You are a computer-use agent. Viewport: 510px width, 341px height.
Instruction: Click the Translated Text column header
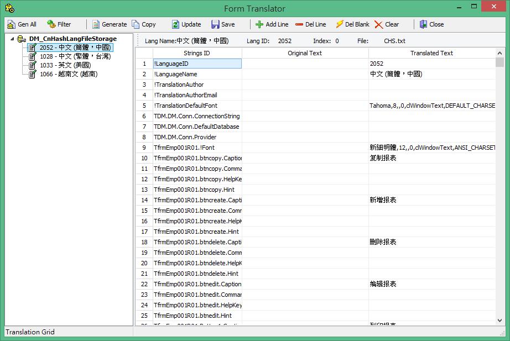coord(431,53)
